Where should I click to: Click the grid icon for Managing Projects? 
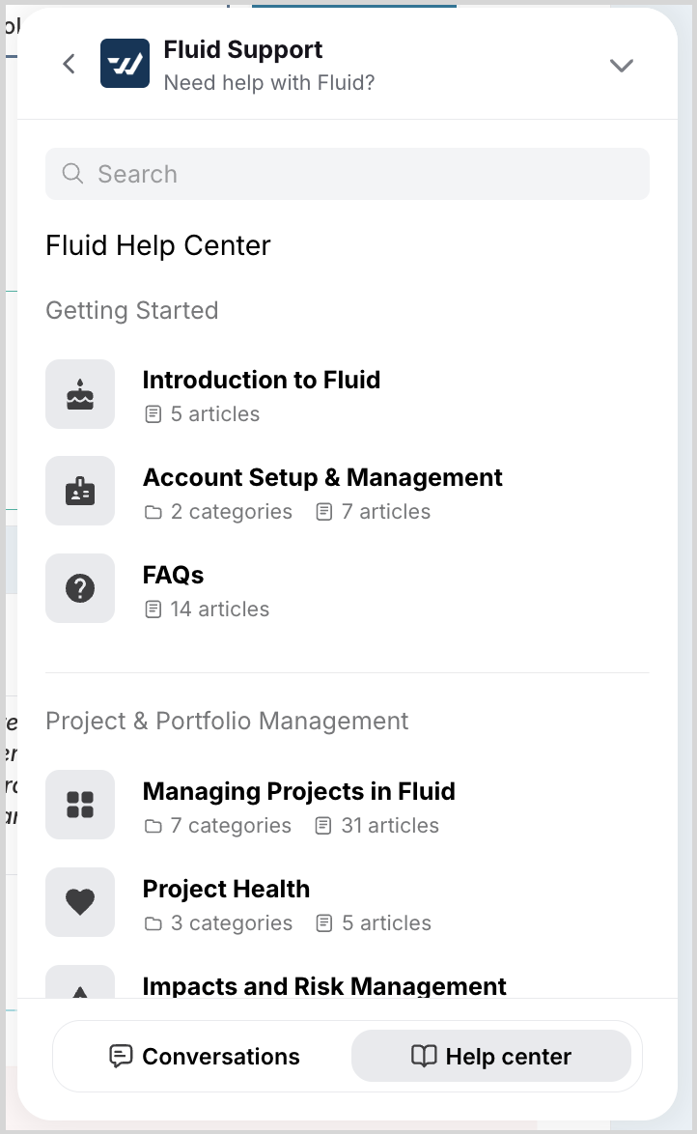(80, 805)
